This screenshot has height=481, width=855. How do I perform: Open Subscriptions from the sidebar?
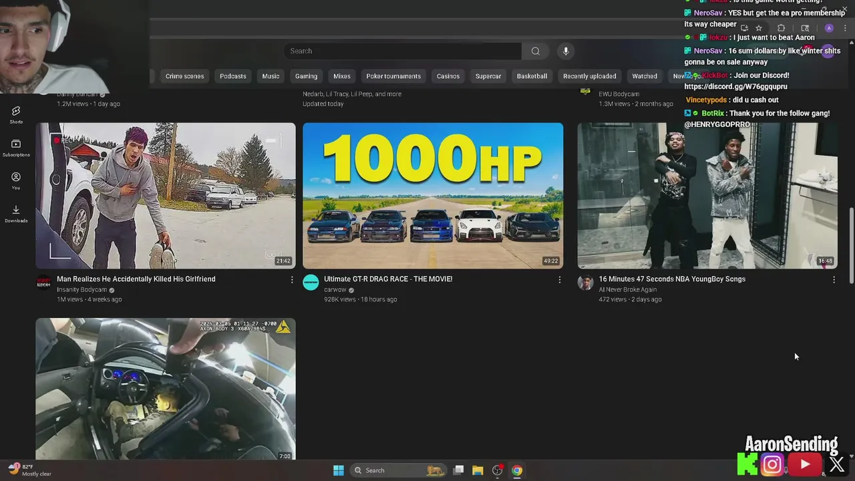pyautogui.click(x=16, y=148)
